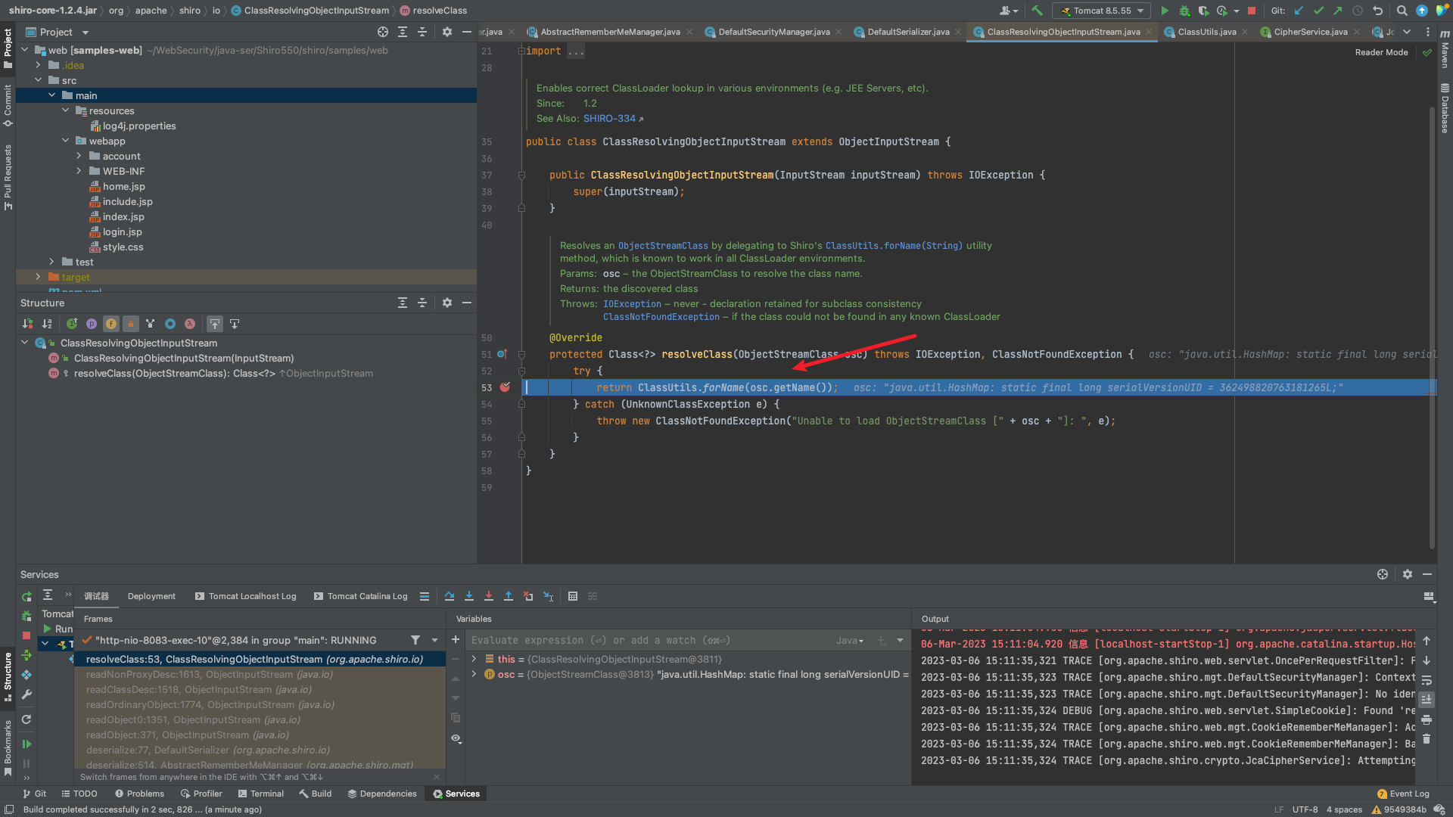Screen dimensions: 1453x817
Task: Toggle Show Properties in Structure panel
Action: (92, 324)
